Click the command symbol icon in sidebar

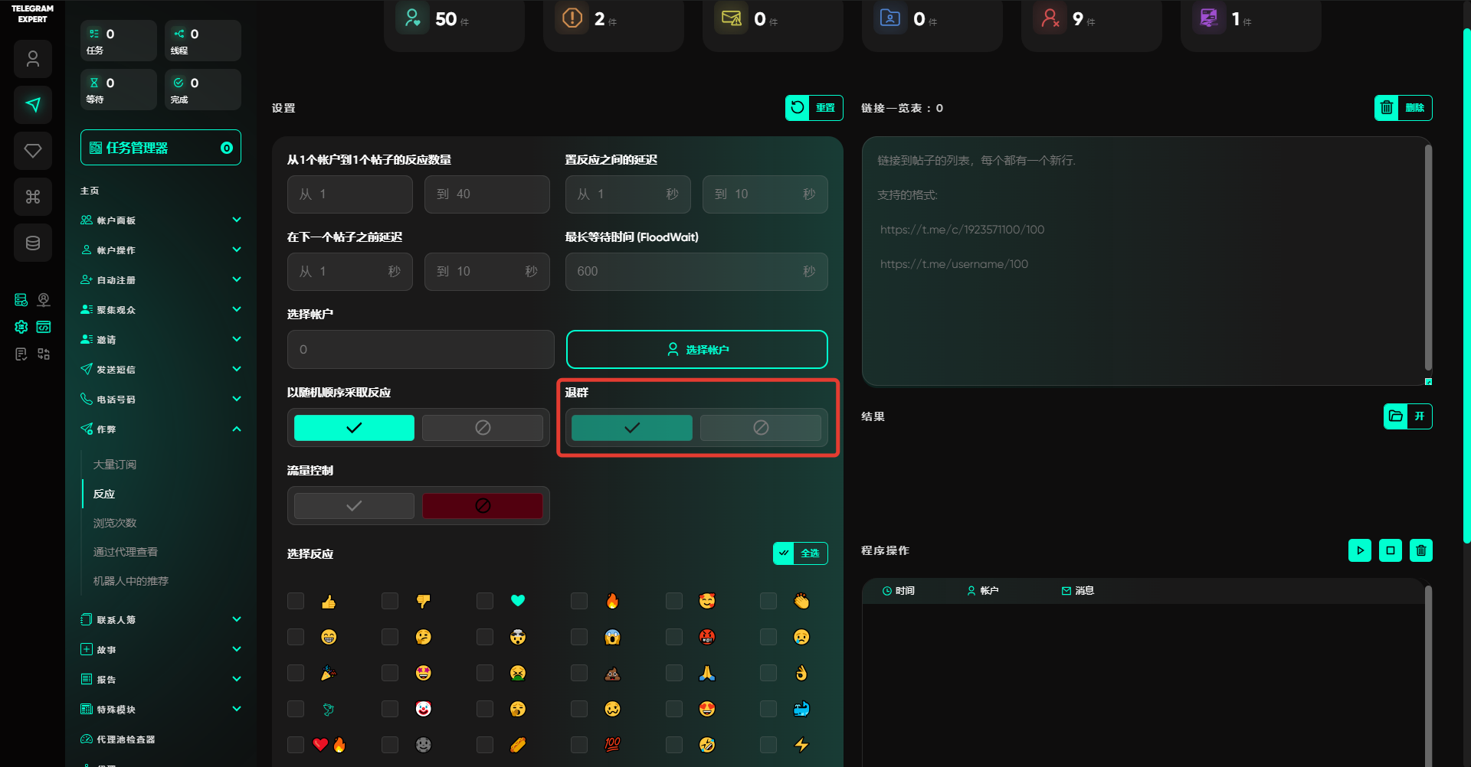(x=33, y=197)
